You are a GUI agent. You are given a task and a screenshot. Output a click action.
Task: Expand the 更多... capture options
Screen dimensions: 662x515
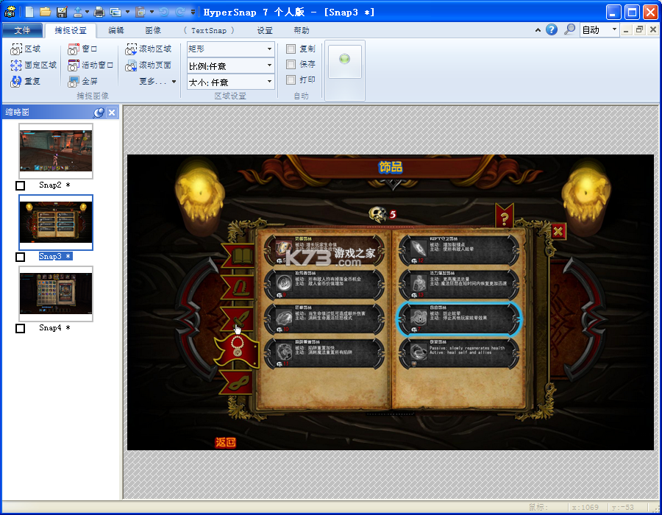point(157,81)
